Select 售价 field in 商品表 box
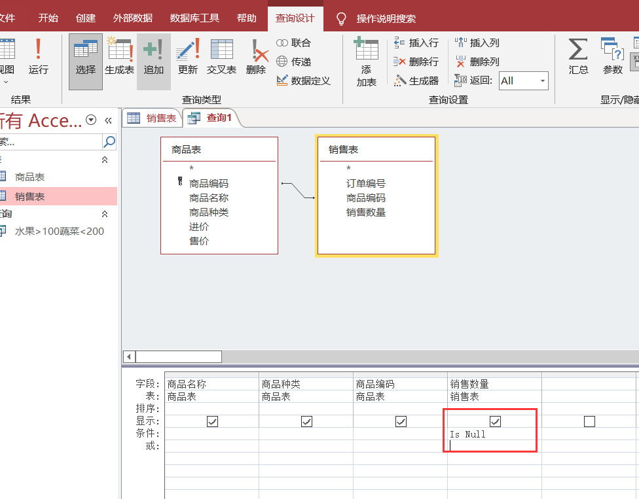The height and width of the screenshot is (499, 639). [199, 241]
